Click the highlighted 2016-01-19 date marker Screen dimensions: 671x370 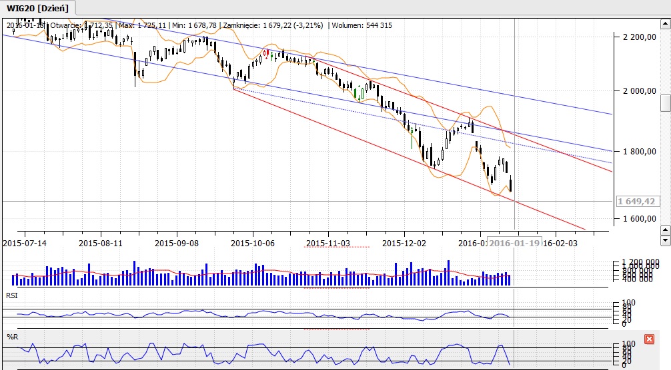512,244
